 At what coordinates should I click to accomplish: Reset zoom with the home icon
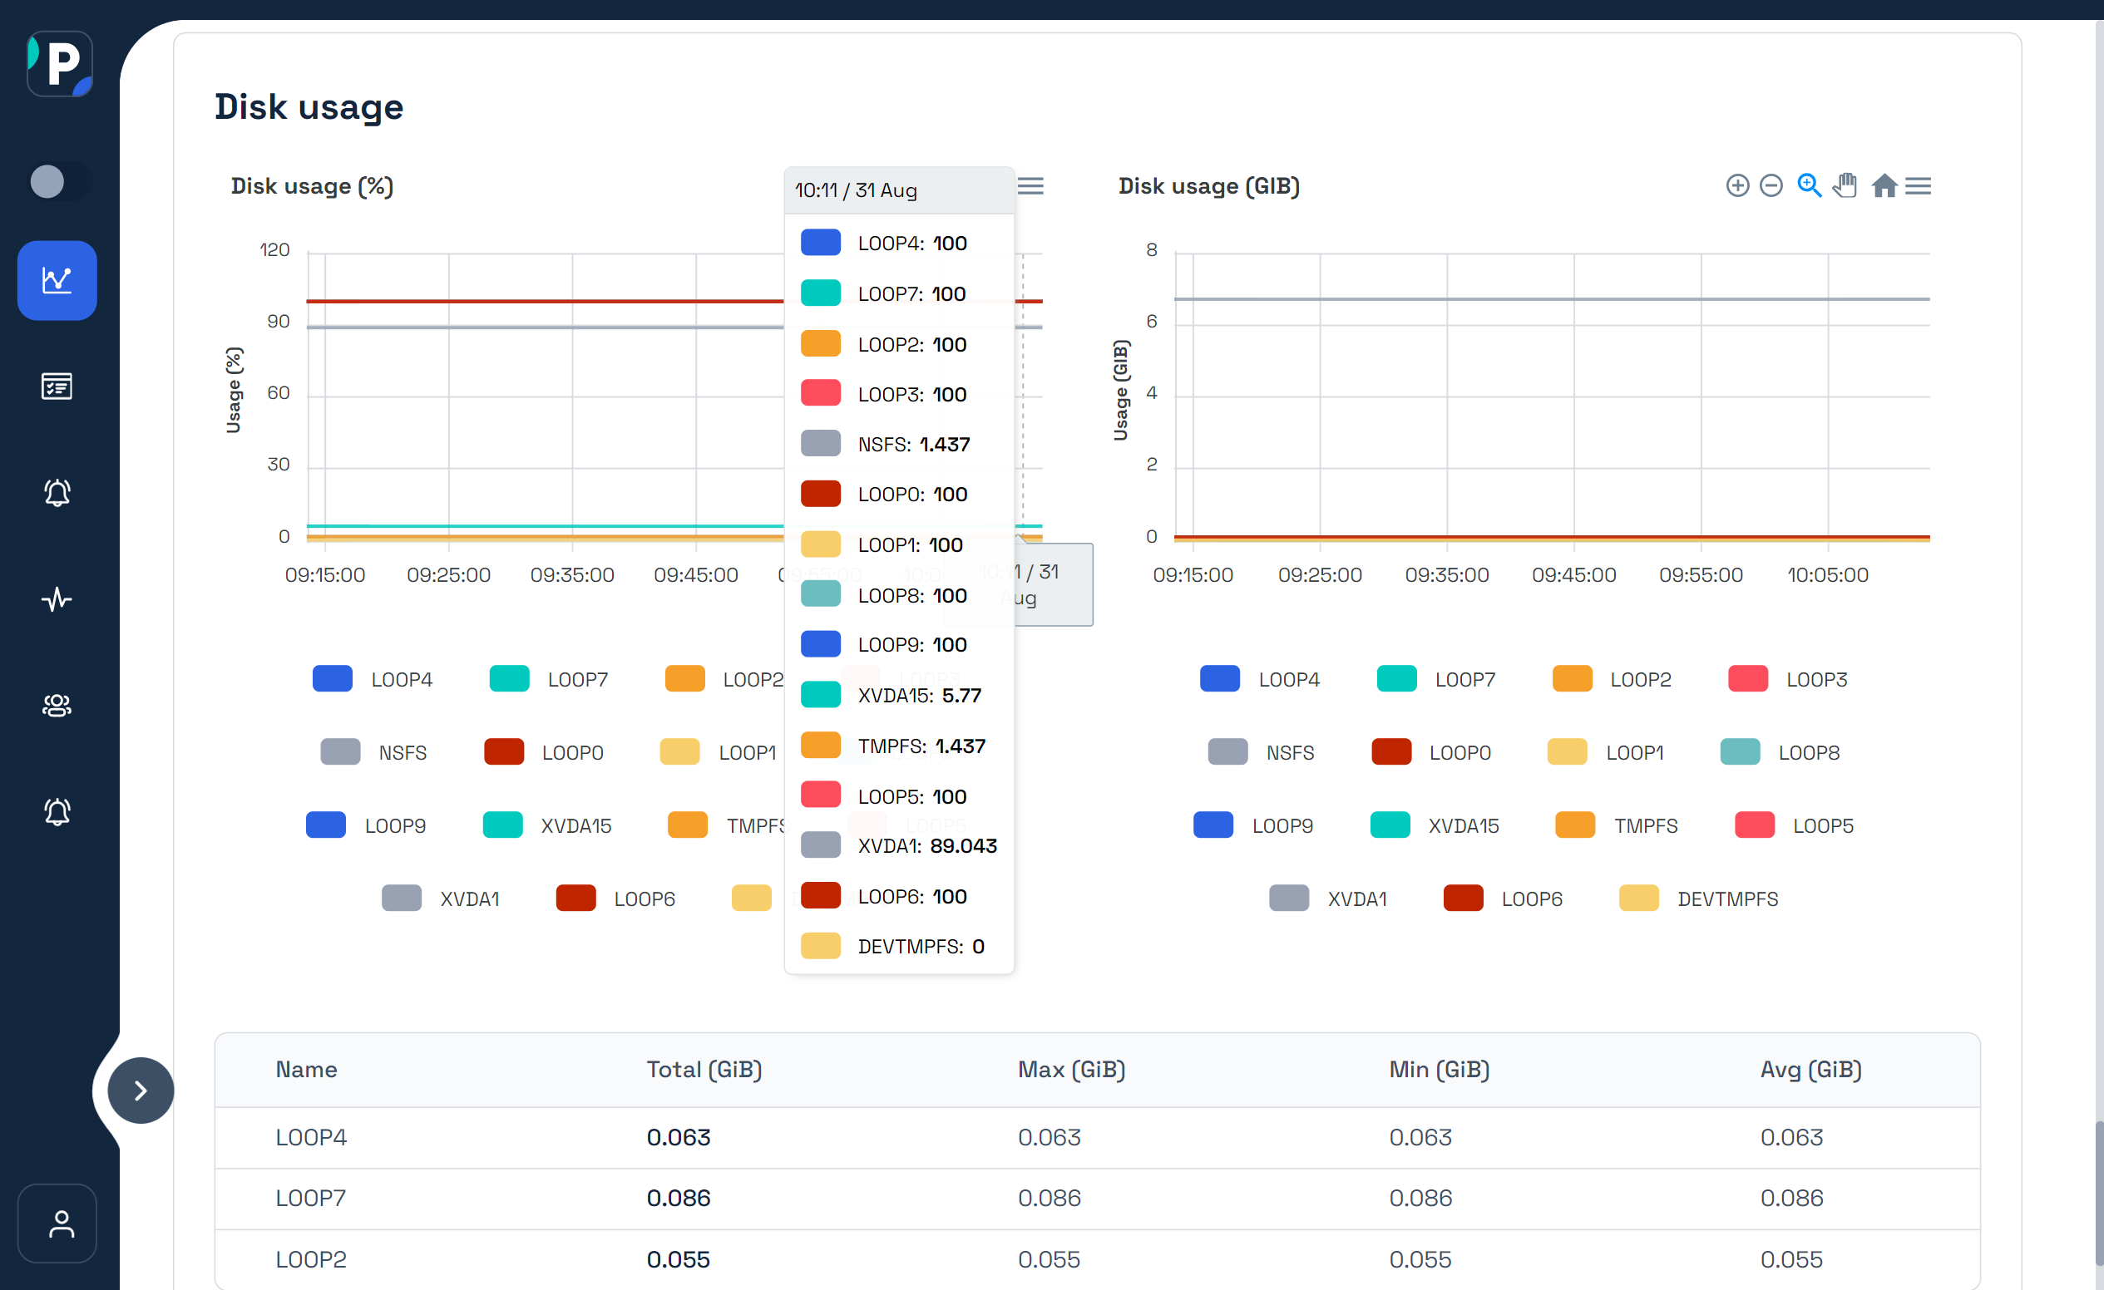pos(1884,185)
